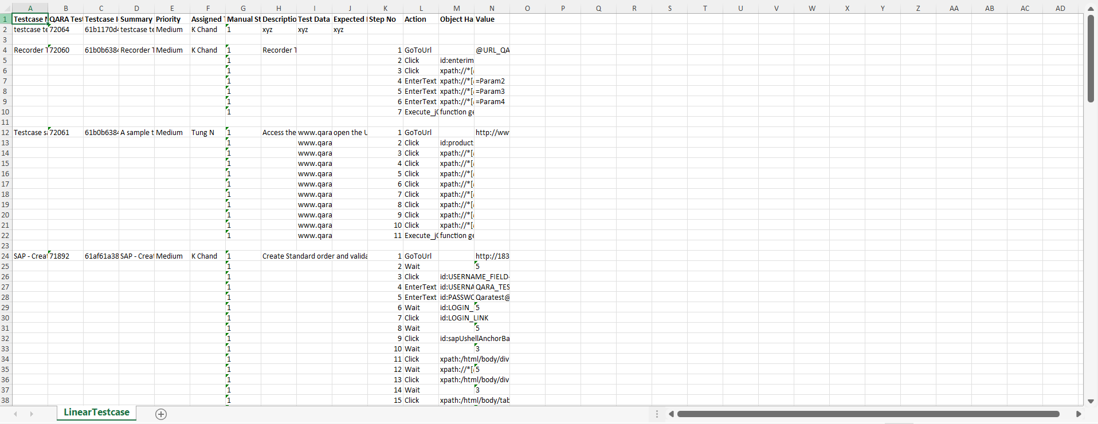Select the Summary header cell
This screenshot has width=1098, height=424.
[x=136, y=19]
